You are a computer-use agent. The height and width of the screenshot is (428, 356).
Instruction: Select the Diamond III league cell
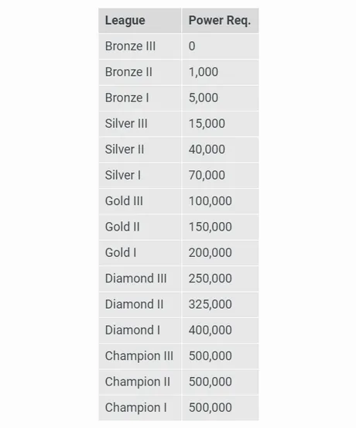click(x=140, y=279)
